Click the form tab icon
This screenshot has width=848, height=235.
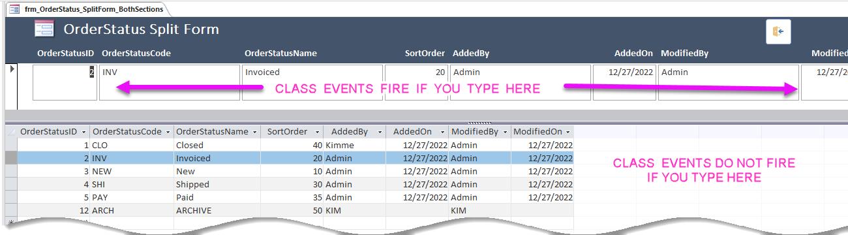(x=14, y=9)
